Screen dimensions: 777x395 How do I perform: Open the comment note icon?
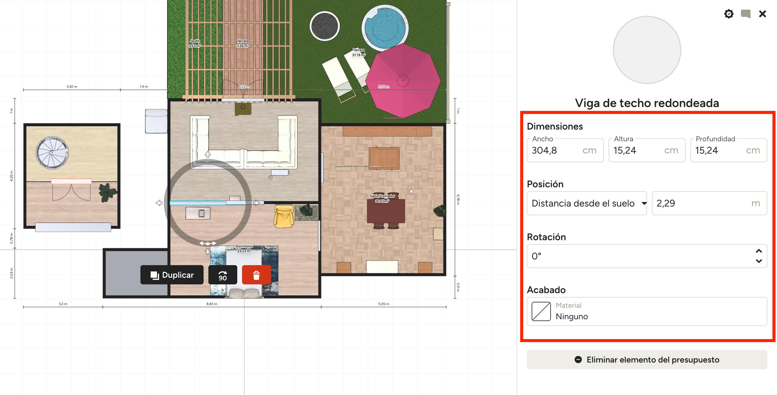[745, 14]
